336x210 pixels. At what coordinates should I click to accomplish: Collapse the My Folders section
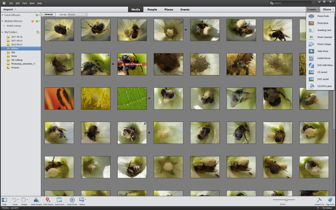[x=2, y=32]
